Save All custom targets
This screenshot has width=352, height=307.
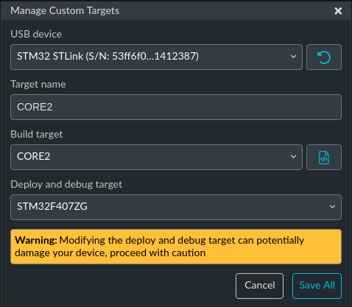317,286
